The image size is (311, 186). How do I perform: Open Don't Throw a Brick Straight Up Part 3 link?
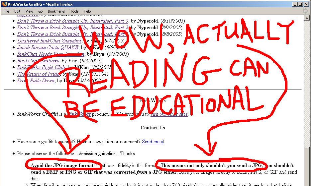click(x=73, y=21)
